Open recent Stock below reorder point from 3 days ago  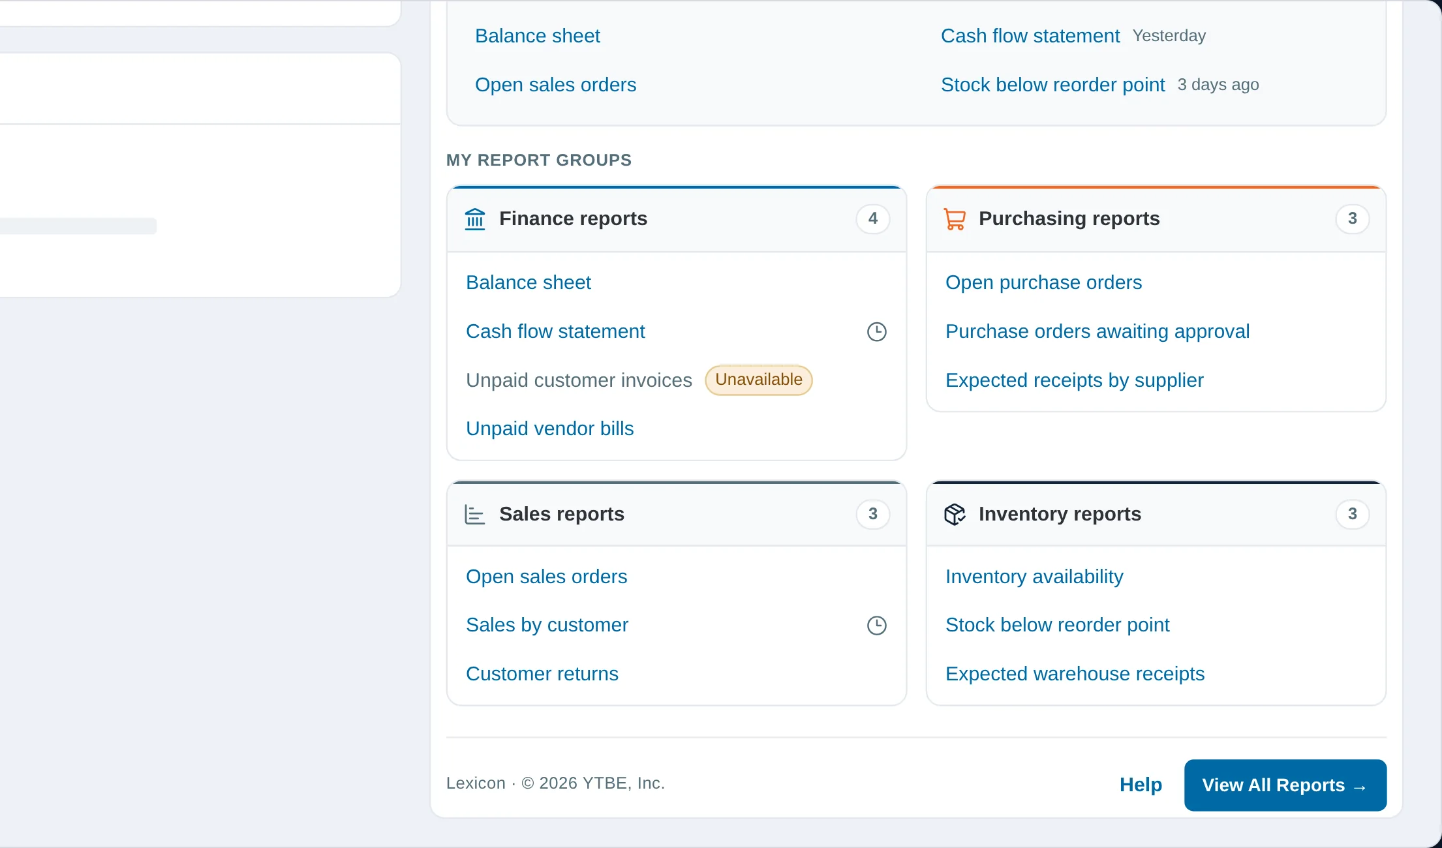click(1052, 85)
